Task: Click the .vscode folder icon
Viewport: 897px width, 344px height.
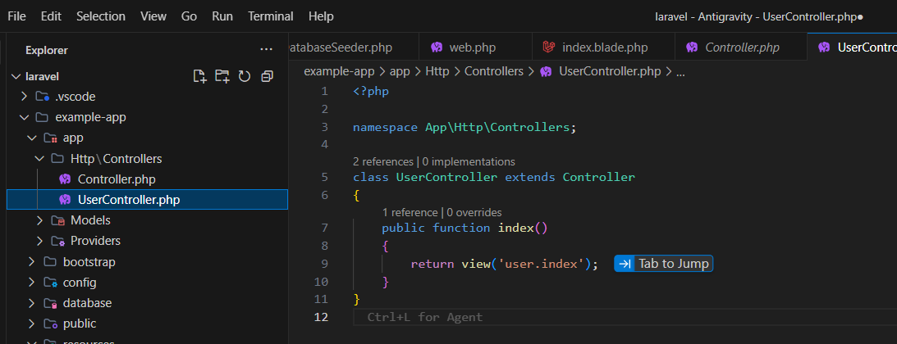Action: pyautogui.click(x=43, y=97)
